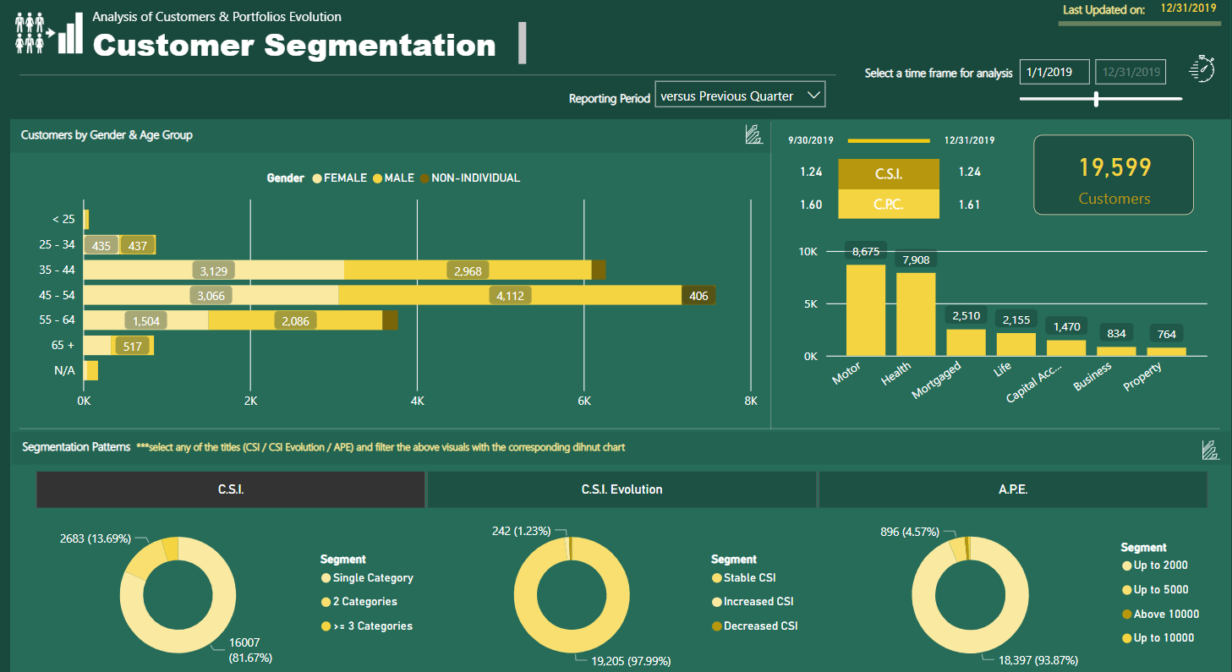This screenshot has width=1232, height=672.
Task: Click the yellow C.P.C. indicator button
Action: pos(888,205)
